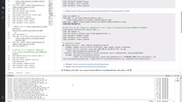Click 'sudo systemctl status jenkins' on line 39
The height and width of the screenshot is (102, 182).
pos(24,67)
